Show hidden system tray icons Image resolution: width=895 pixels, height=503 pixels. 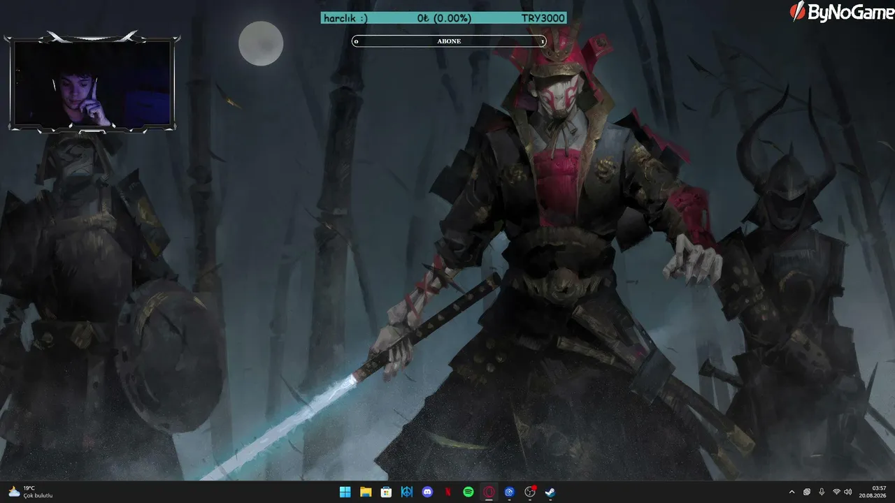[792, 492]
